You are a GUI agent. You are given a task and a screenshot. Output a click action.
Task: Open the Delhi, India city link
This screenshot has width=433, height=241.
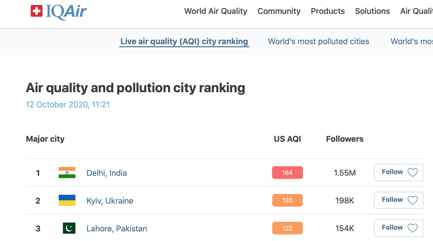pos(107,173)
